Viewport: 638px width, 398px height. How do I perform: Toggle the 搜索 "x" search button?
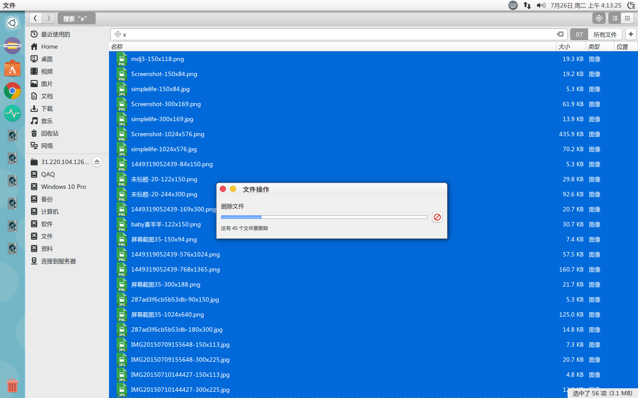77,19
